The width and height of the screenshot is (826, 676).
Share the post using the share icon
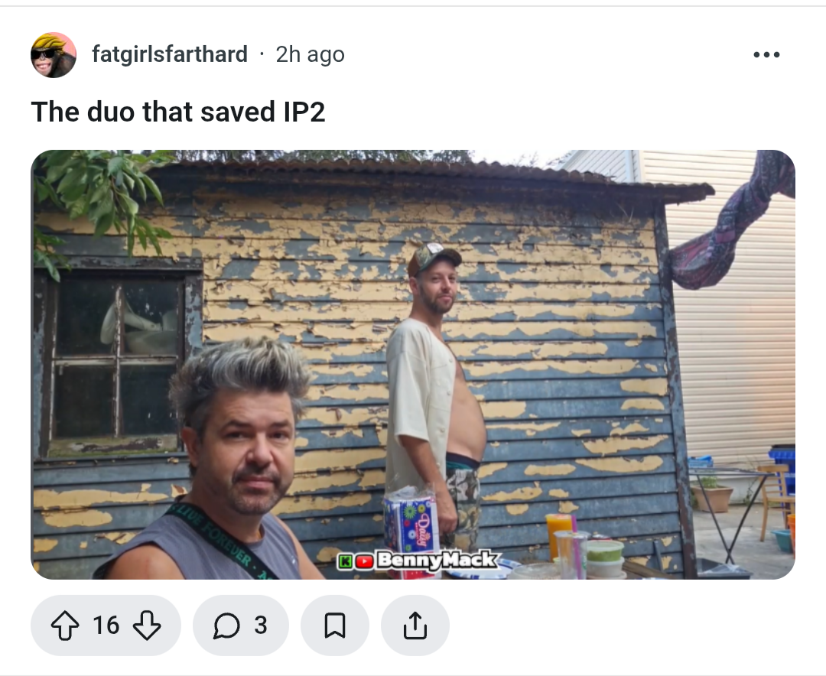pos(415,626)
